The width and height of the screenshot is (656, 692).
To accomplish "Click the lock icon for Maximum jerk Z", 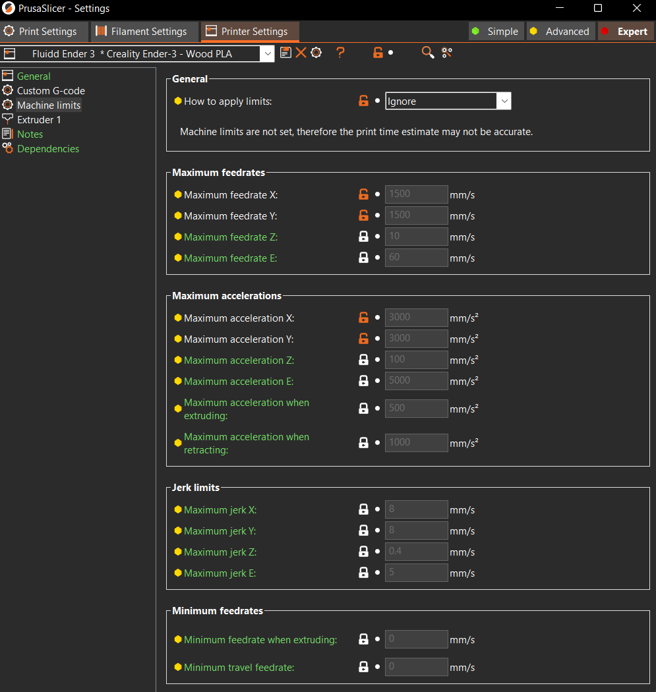I will (363, 552).
